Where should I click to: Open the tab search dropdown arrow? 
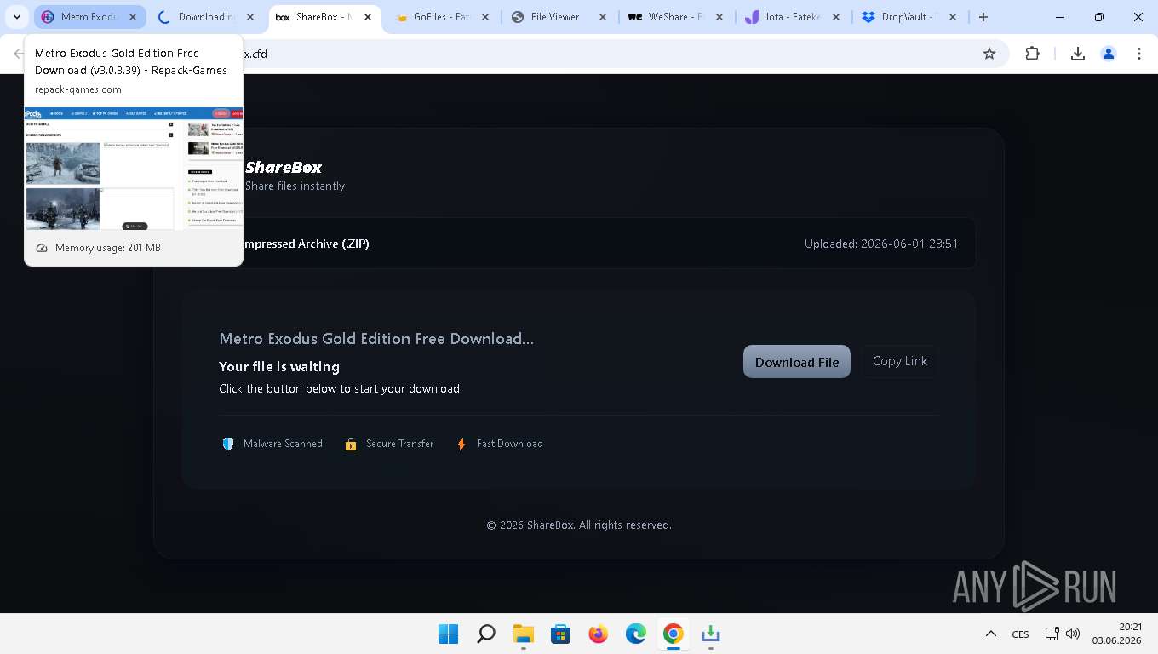pyautogui.click(x=17, y=17)
